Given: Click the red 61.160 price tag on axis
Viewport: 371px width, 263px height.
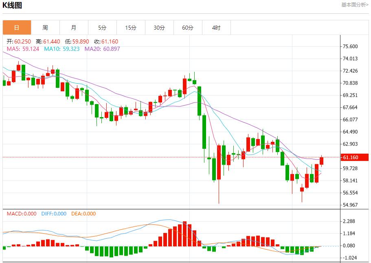Looking at the screenshot, I should 354,157.
